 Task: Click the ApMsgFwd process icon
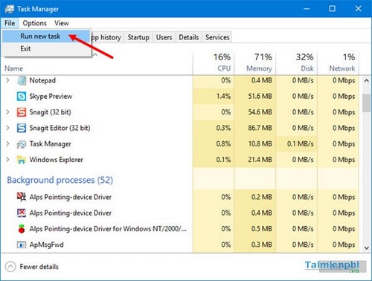point(22,245)
